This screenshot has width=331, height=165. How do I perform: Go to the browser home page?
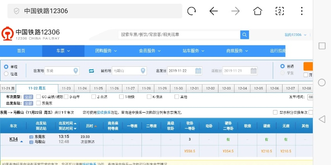click(257, 11)
